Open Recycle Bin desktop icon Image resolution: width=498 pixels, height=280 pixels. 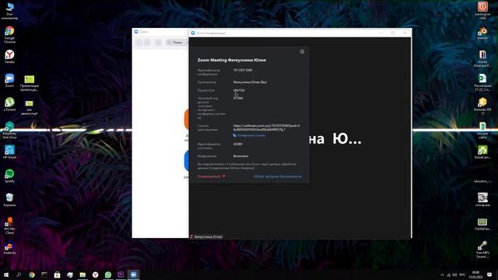(9, 199)
